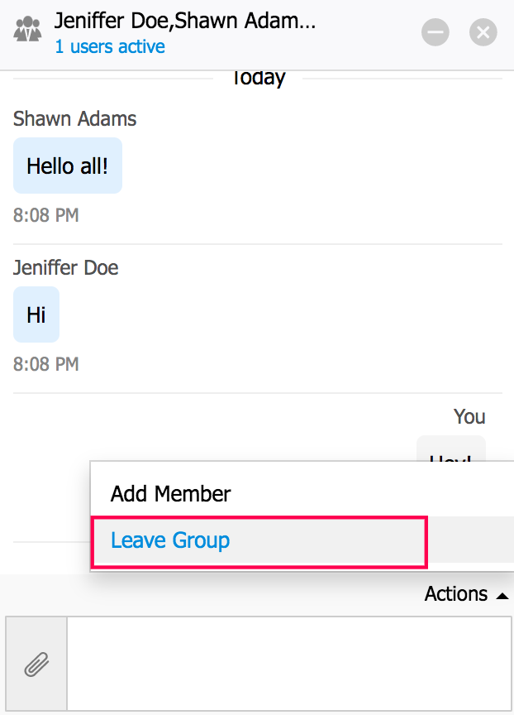This screenshot has height=715, width=514.
Task: Minimize the group chat window
Action: click(435, 32)
